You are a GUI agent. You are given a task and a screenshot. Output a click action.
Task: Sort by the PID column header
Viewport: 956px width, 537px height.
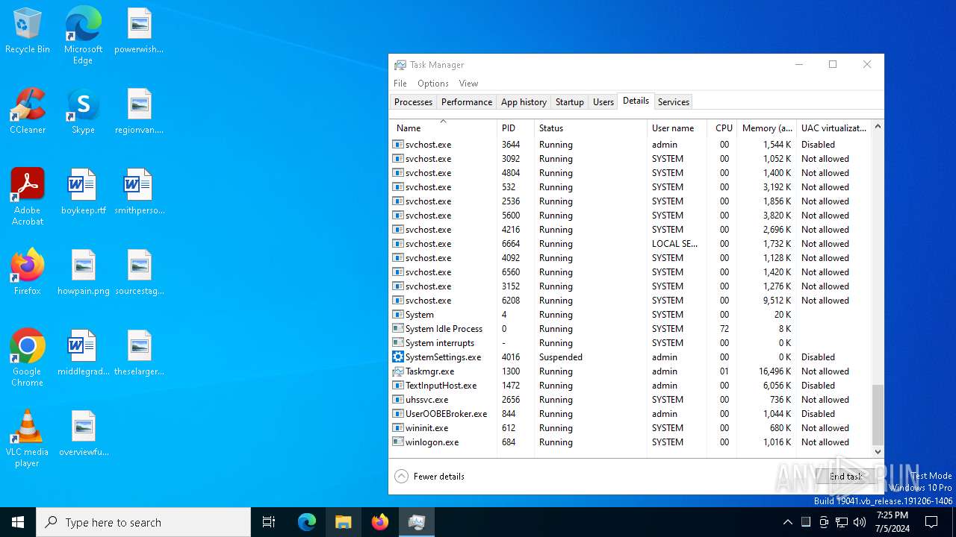pos(515,128)
